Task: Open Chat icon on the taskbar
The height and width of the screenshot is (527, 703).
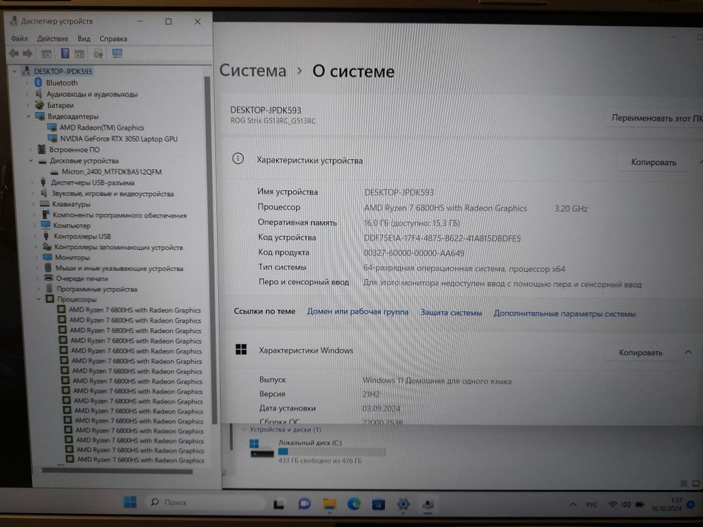Action: coord(304,504)
